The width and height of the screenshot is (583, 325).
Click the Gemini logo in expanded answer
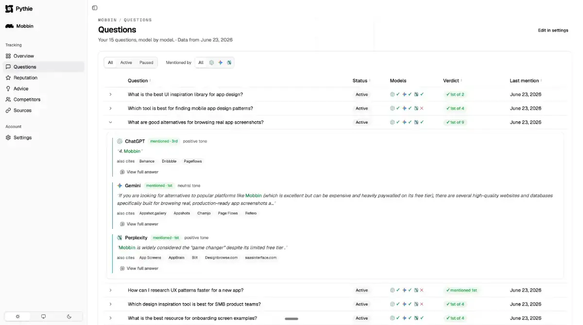120,185
